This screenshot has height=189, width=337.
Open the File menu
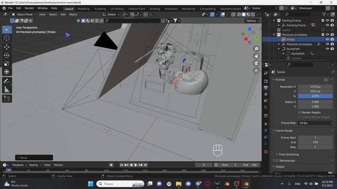click(x=11, y=8)
